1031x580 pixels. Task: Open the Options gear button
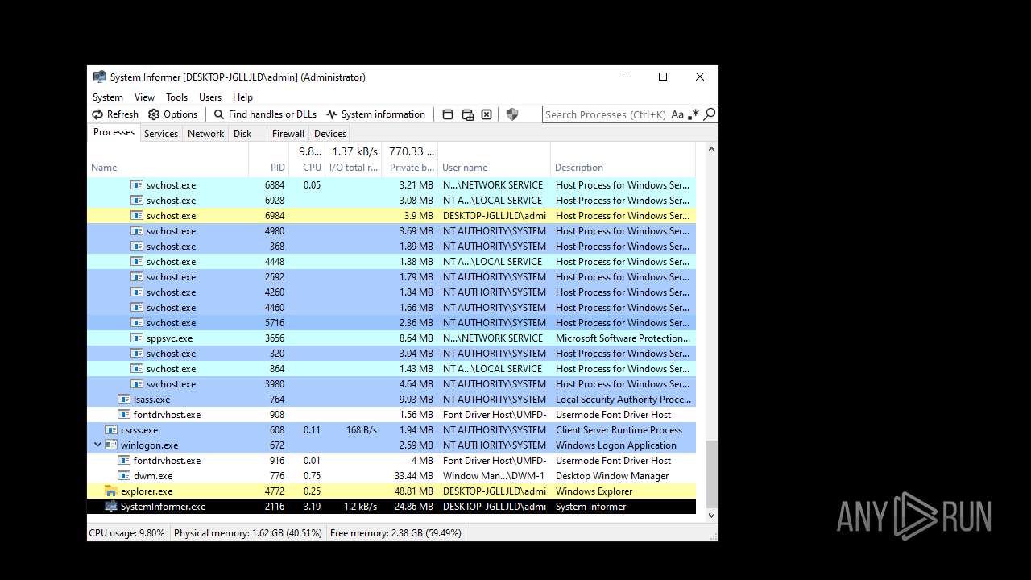coord(172,114)
